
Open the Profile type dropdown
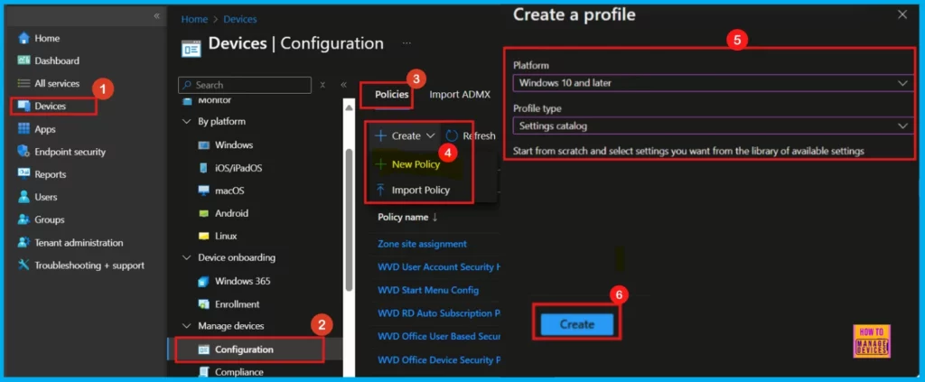pos(712,126)
